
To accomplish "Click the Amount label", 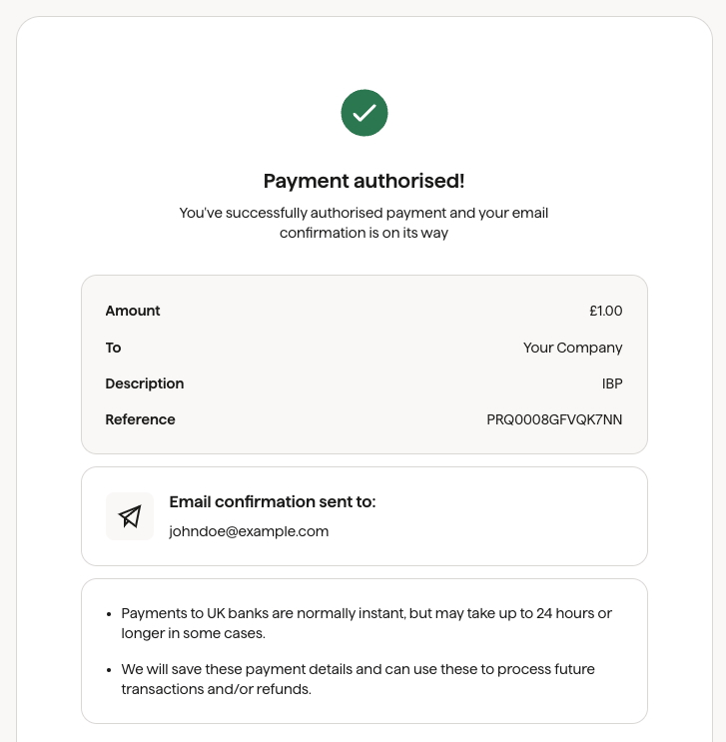I will (133, 311).
